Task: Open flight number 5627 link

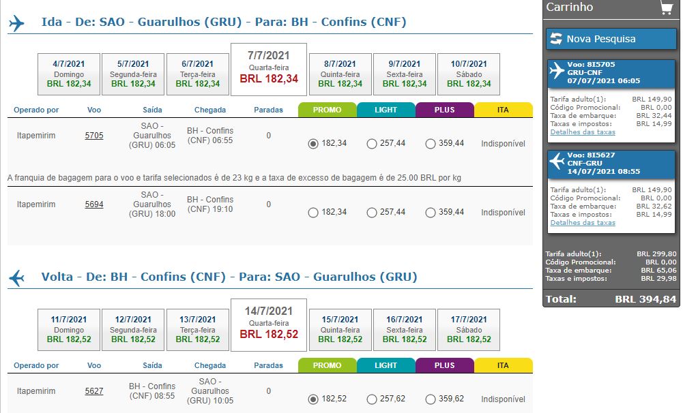Action: point(94,391)
